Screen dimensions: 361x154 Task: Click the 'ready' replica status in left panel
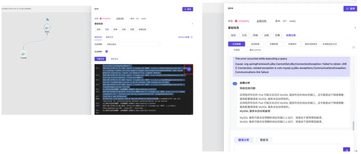pyautogui.click(x=143, y=19)
